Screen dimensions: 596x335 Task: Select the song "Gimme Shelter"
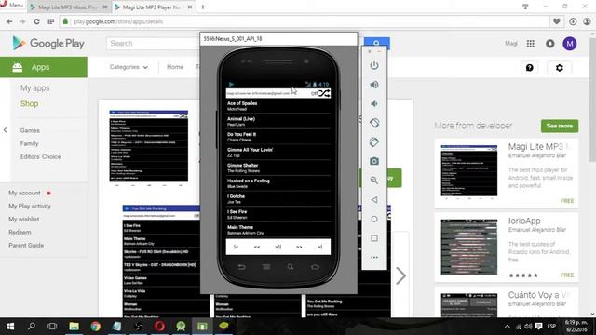tap(278, 167)
